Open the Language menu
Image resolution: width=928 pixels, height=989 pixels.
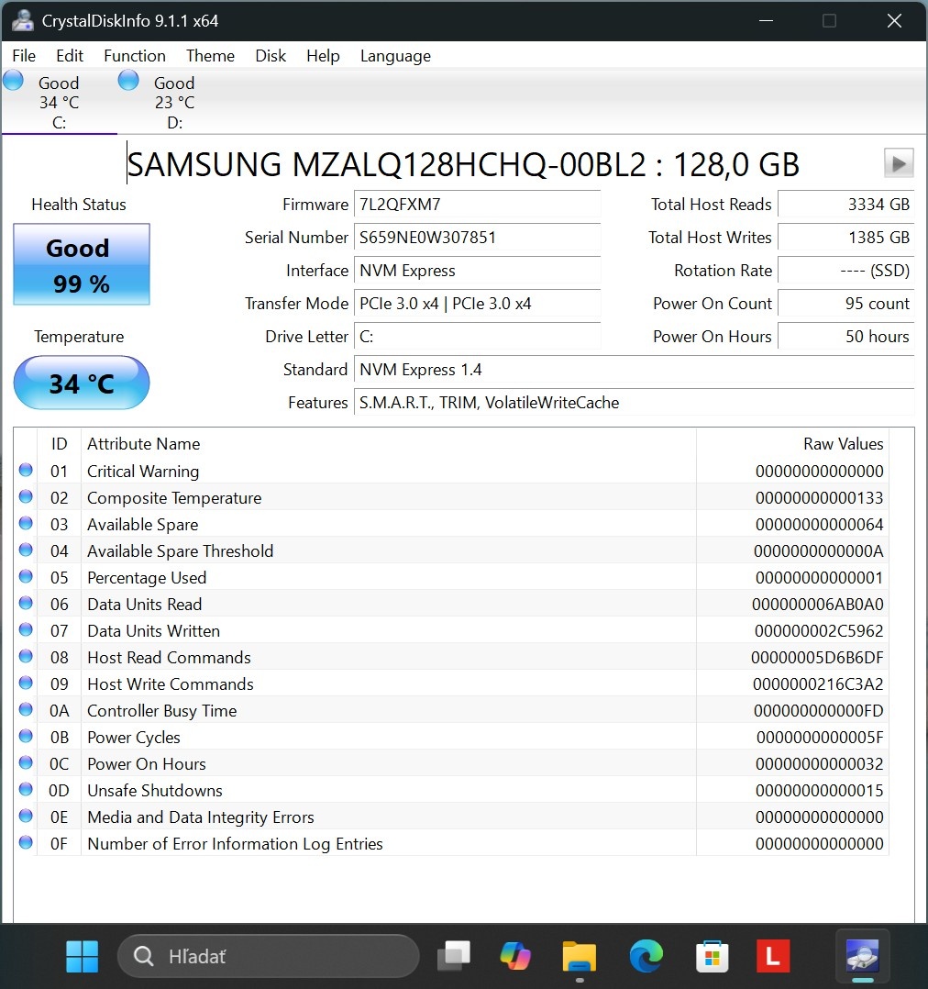coord(395,56)
